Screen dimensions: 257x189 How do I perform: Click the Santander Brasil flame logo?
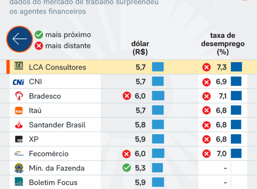point(19,125)
